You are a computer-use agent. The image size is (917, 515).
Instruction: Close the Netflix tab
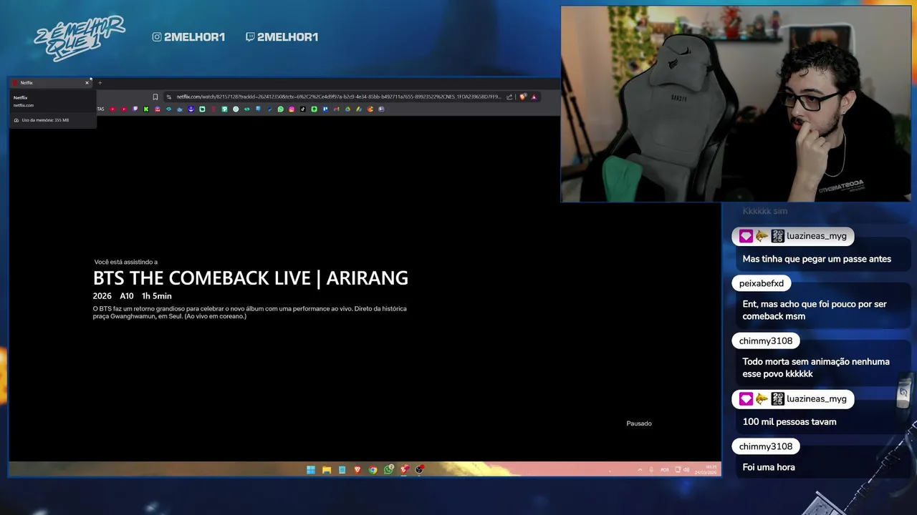click(87, 83)
